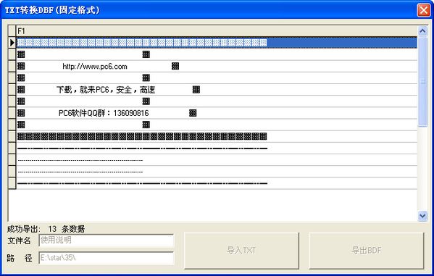
Task: Click the 导入TXT button
Action: click(x=241, y=251)
